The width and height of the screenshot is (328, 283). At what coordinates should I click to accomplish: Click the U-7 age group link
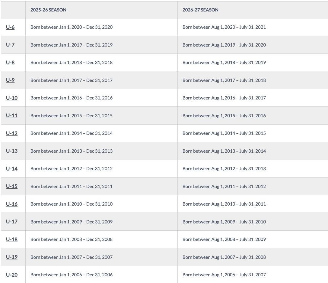pos(10,45)
